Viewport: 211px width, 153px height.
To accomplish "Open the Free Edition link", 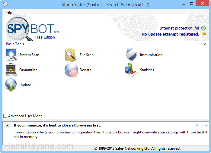I will (45, 37).
